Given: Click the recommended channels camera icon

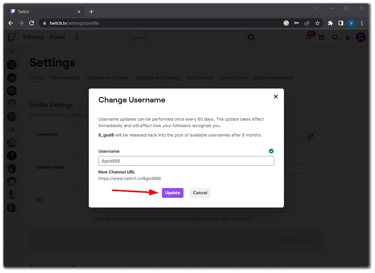Looking at the screenshot, I should pos(12,130).
